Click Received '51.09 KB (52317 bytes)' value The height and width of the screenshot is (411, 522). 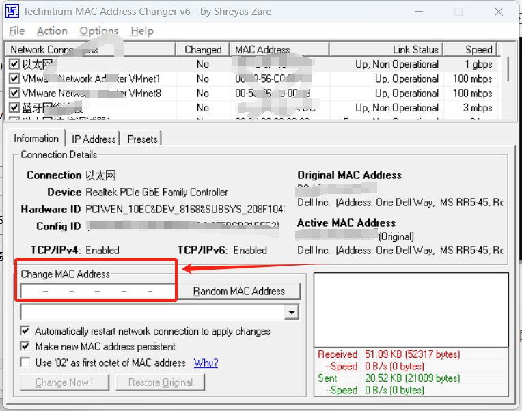point(413,354)
